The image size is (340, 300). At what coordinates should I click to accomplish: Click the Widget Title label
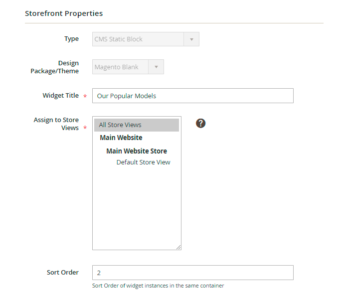[60, 95]
